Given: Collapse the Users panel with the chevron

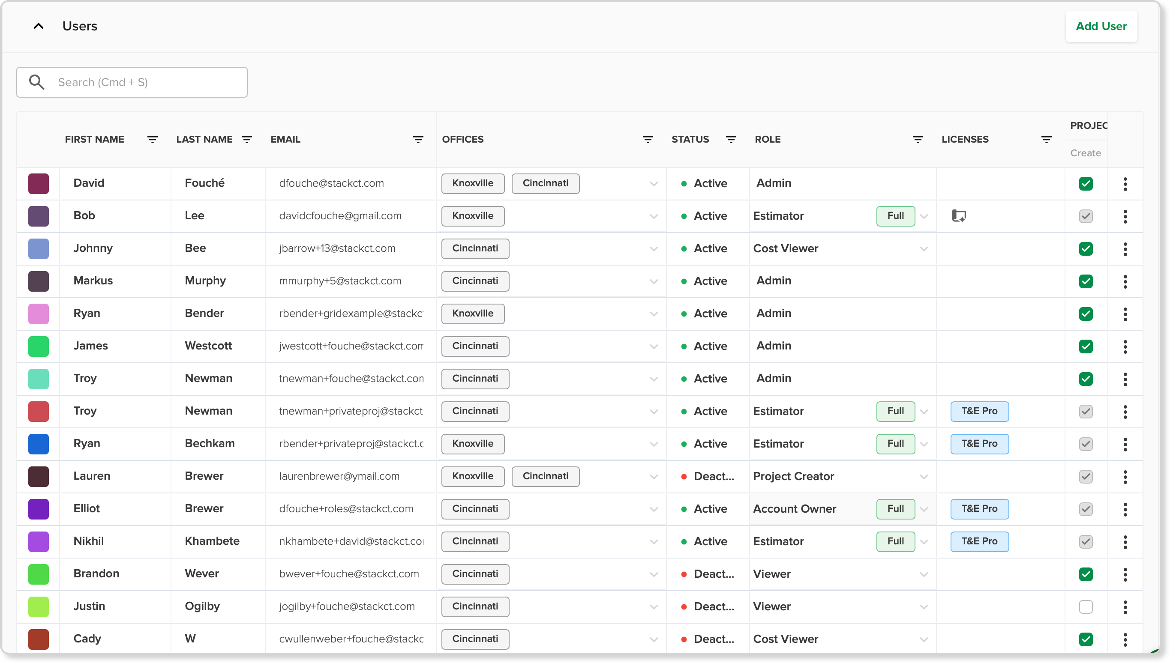Looking at the screenshot, I should point(39,26).
